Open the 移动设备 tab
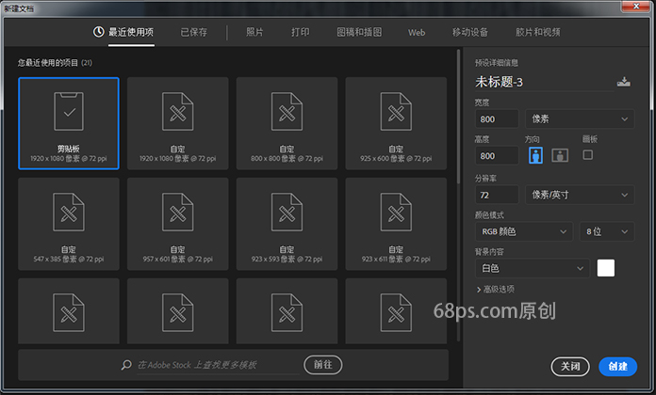656x395 pixels. (469, 32)
